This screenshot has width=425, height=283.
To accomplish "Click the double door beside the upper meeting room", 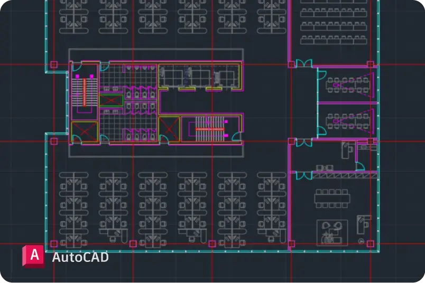I will (303, 64).
